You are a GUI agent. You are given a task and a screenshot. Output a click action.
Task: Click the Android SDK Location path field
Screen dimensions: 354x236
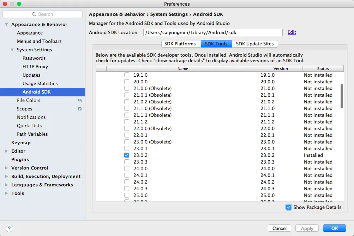[213, 32]
